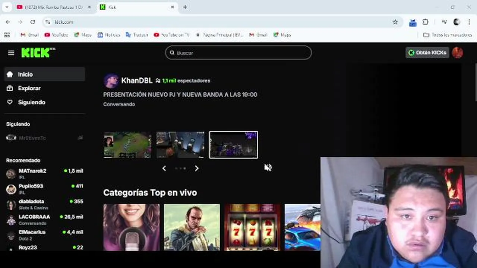This screenshot has width=477, height=268.
Task: Open KhanDBL channel name link
Action: [x=137, y=80]
